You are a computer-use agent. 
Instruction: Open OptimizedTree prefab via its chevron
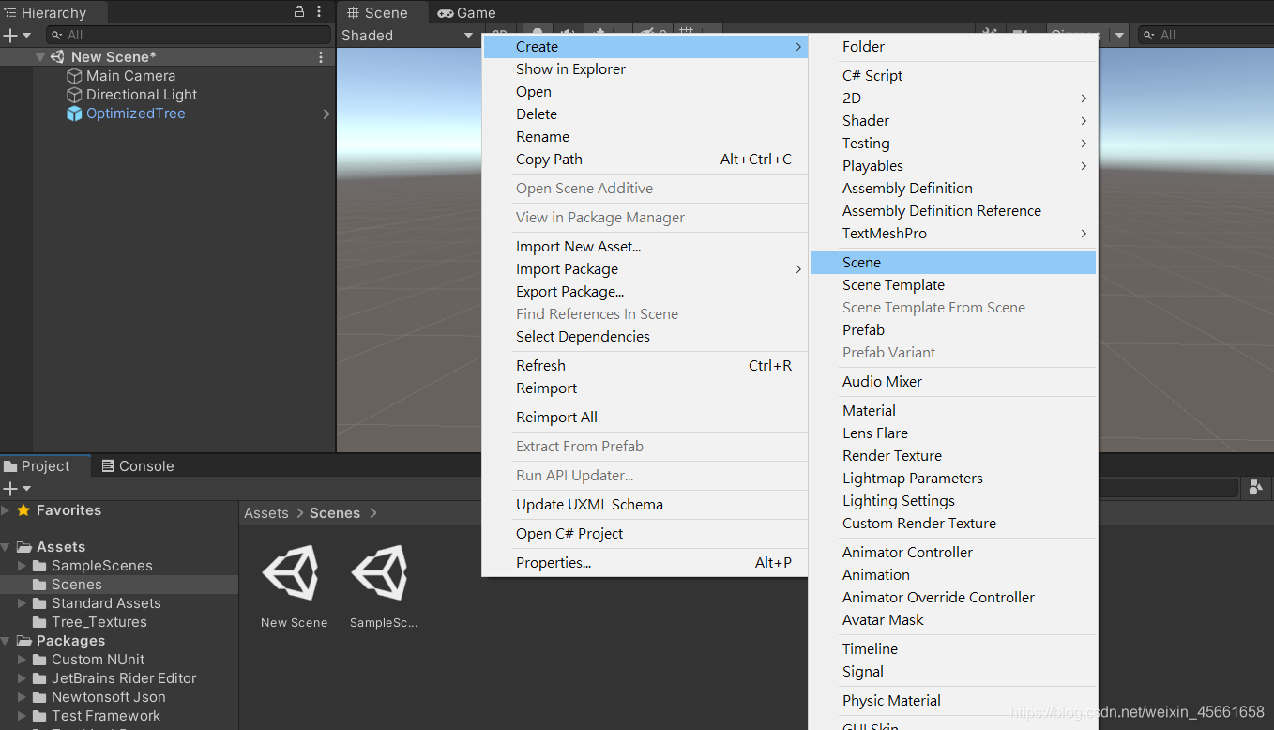point(326,114)
